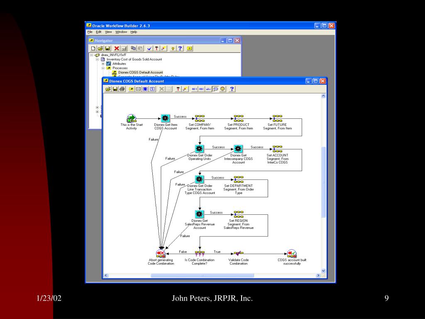
Task: Click New icon in Navigator toolbar
Action: (93, 48)
